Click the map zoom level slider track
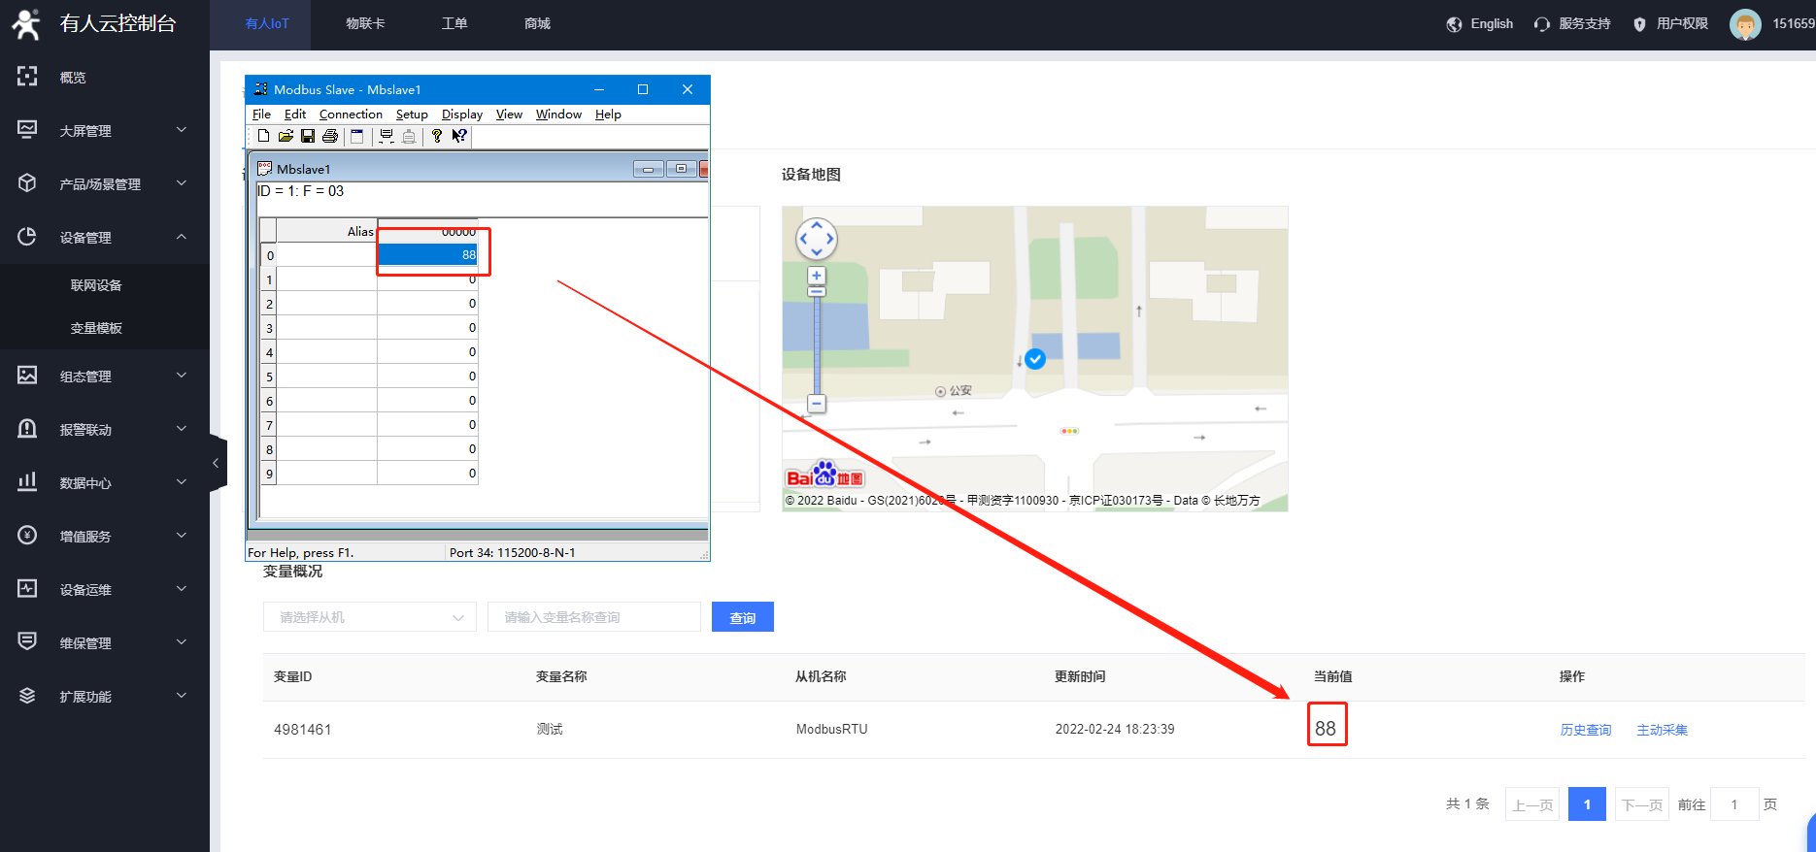 pyautogui.click(x=817, y=340)
